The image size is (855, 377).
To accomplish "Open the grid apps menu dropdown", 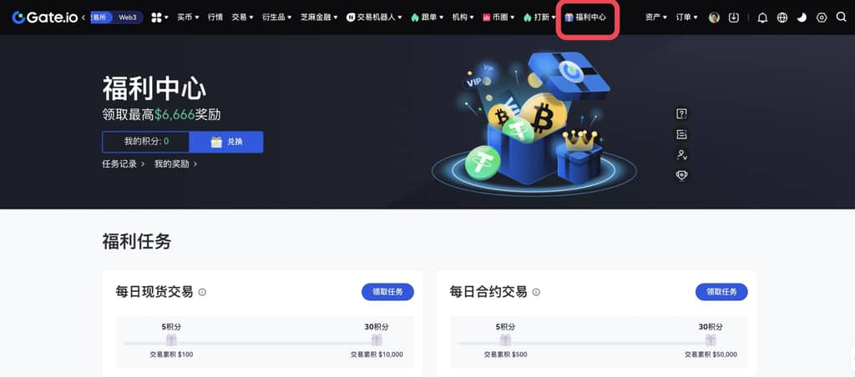I will tap(159, 18).
